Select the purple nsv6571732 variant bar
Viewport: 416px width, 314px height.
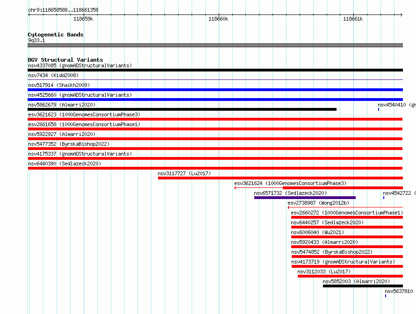click(305, 198)
